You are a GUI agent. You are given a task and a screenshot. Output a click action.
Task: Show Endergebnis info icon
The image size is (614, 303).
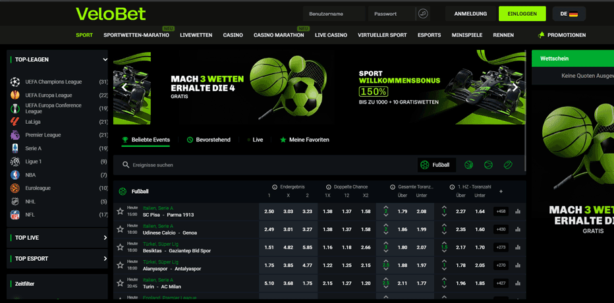275,187
